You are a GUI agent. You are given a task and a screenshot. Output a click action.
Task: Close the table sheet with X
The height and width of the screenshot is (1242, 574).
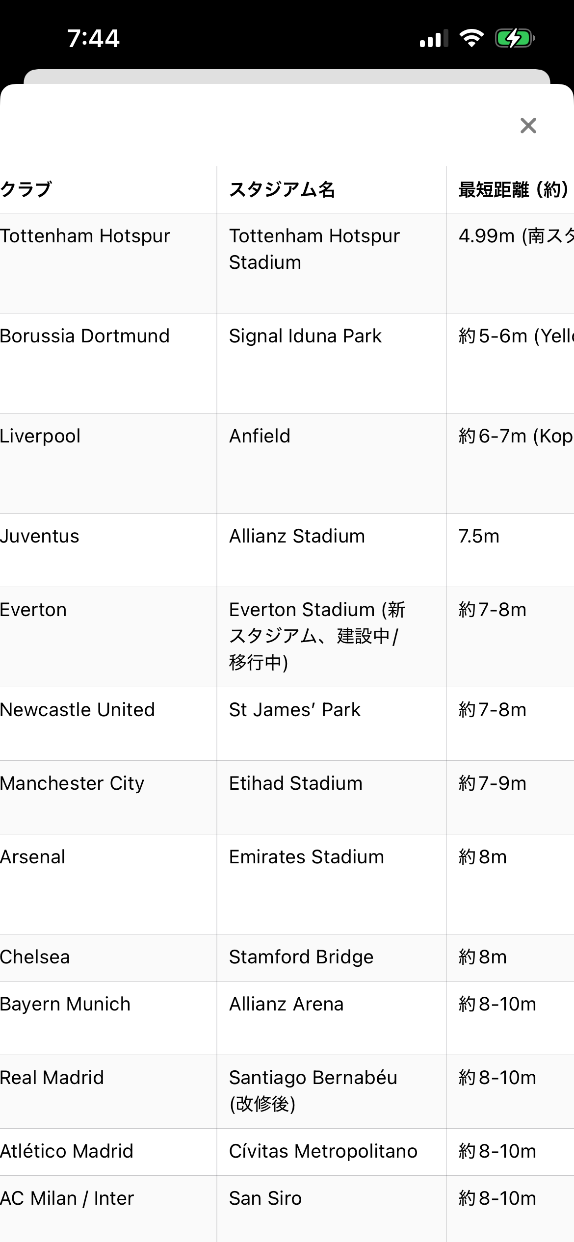tap(528, 126)
